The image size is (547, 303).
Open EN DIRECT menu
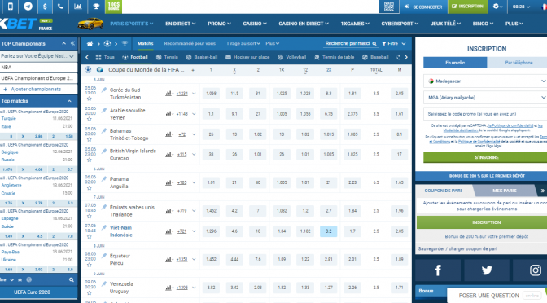click(181, 24)
